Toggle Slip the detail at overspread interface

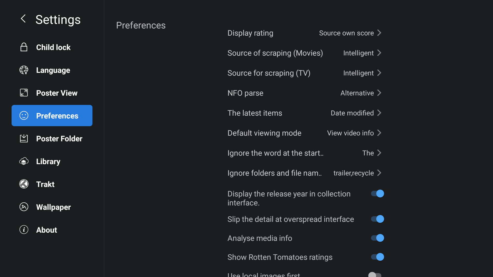[x=377, y=219]
